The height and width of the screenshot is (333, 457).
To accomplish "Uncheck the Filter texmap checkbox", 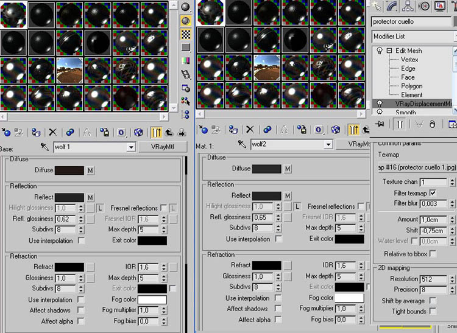I will click(433, 193).
